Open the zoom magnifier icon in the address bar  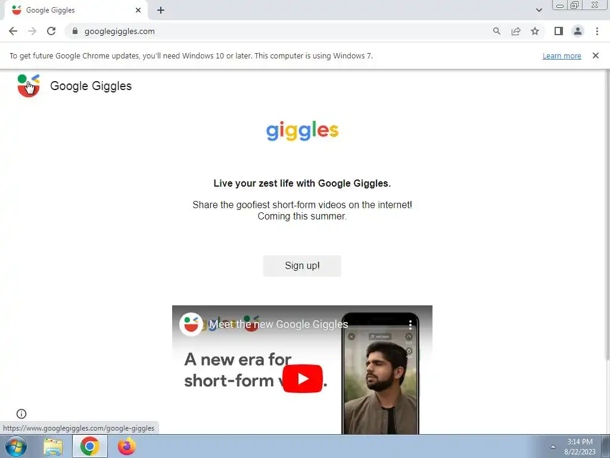click(x=496, y=31)
